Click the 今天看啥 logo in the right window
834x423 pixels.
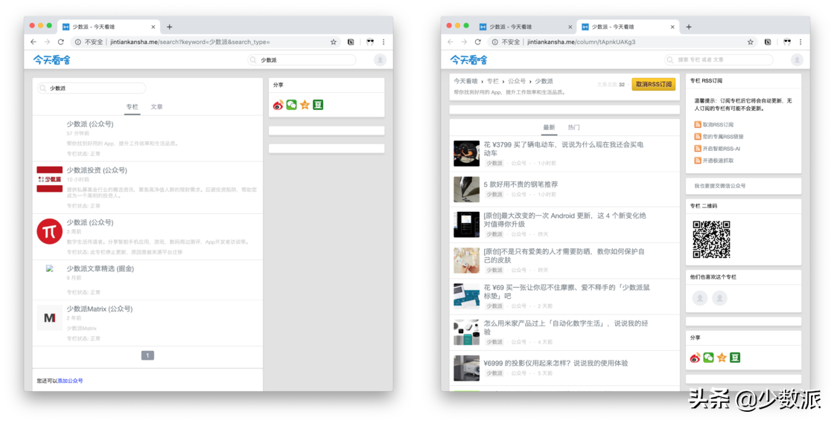468,60
